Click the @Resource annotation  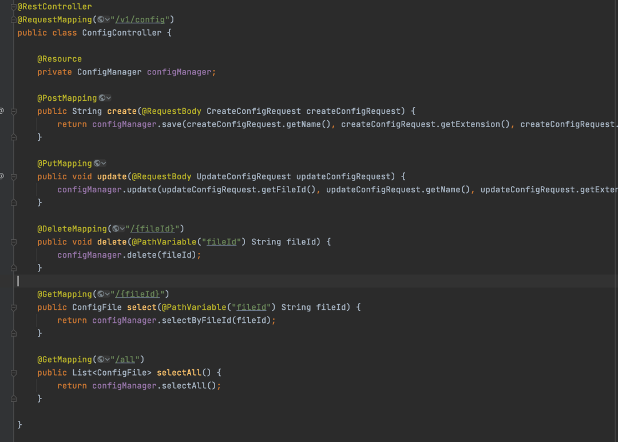coord(60,59)
